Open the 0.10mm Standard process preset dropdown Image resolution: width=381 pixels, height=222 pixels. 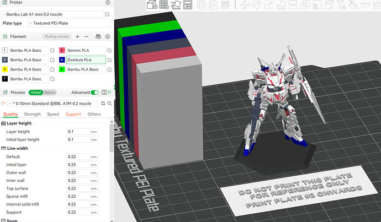click(x=52, y=104)
